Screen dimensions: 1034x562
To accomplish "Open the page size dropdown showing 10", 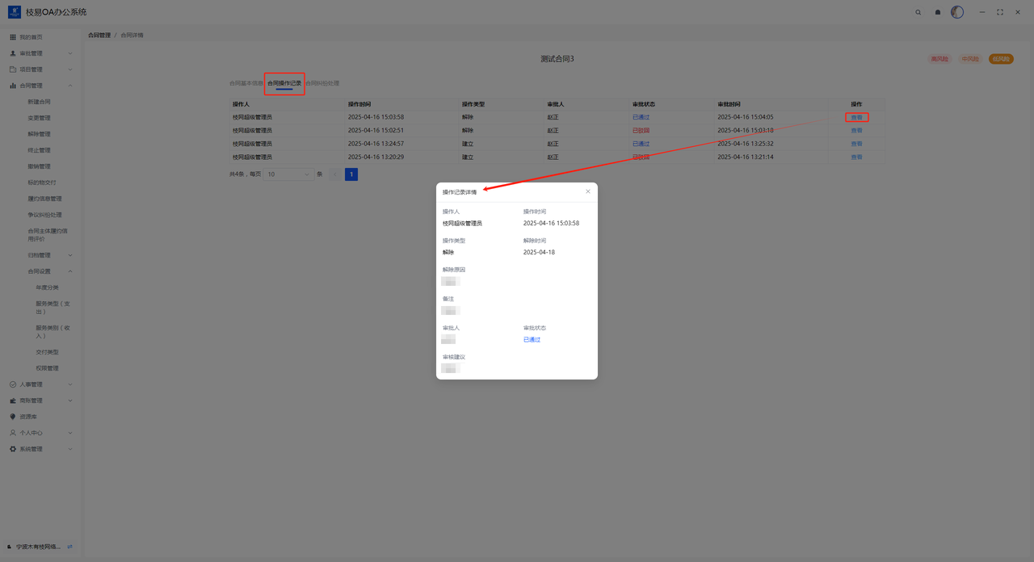I will [x=288, y=174].
